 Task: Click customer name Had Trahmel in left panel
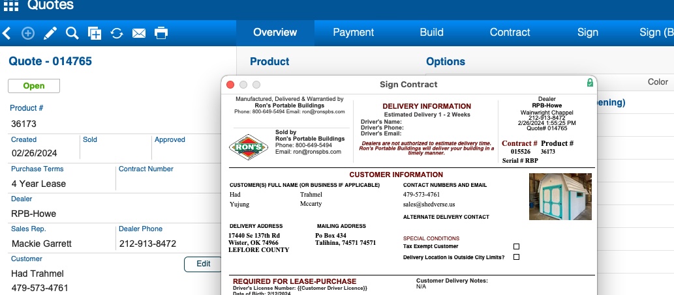tap(37, 274)
